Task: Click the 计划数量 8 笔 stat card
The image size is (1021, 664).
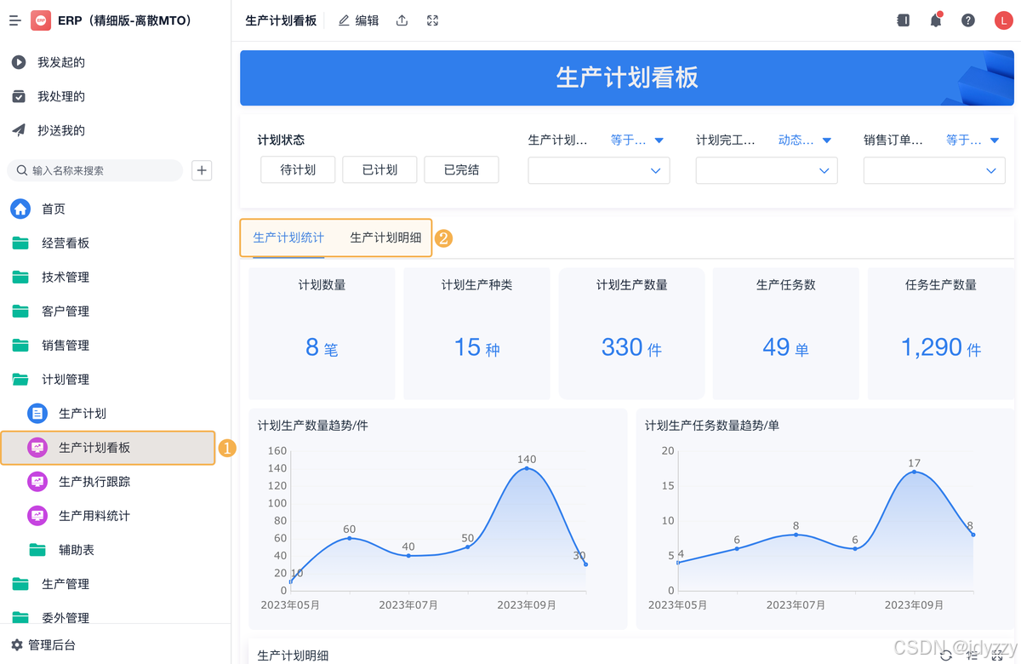Action: point(322,334)
